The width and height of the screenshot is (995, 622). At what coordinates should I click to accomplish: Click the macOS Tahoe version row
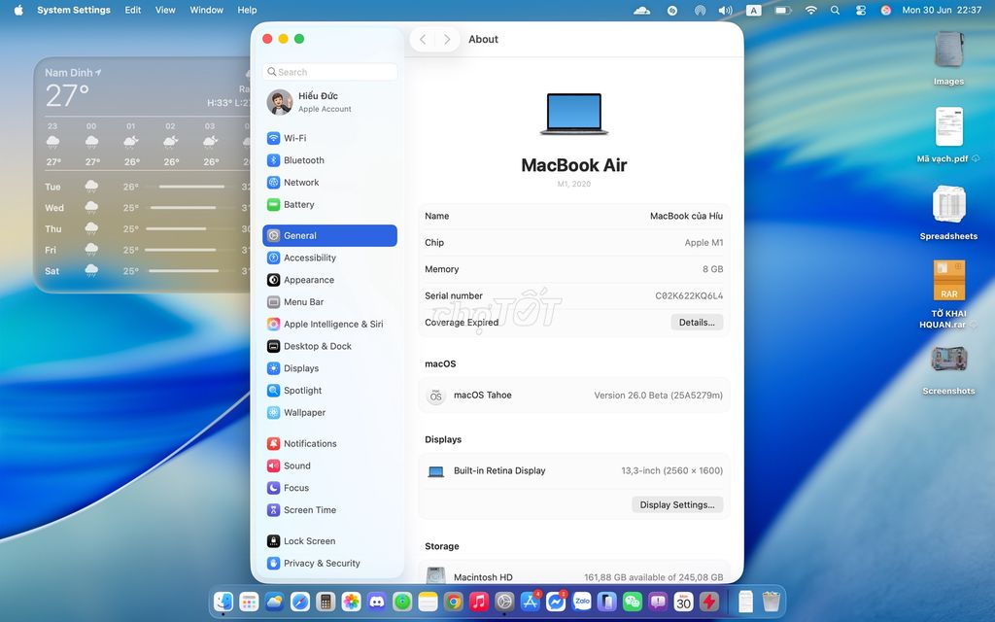(573, 396)
